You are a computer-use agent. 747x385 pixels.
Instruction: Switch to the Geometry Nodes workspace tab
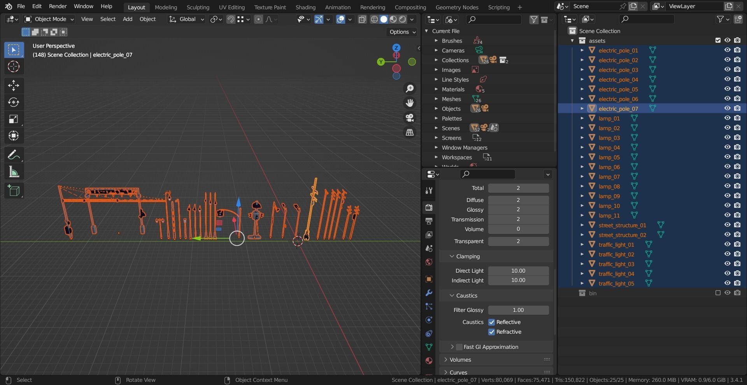tap(457, 7)
